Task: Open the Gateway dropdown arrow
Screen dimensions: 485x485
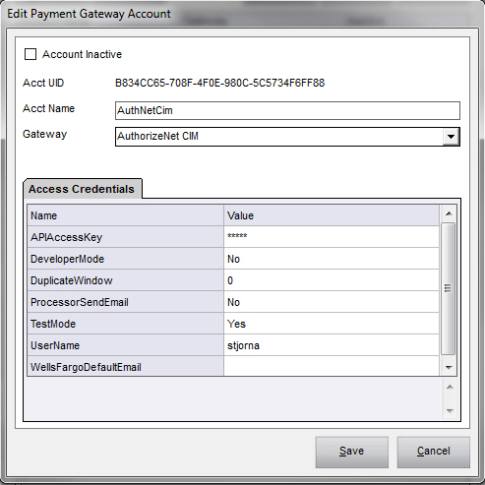Action: [x=451, y=137]
